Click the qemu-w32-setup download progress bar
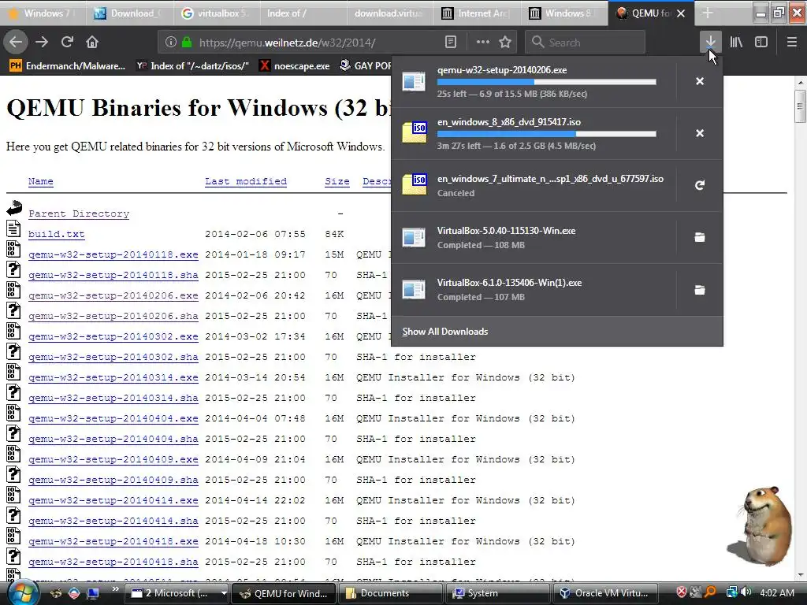Viewport: 807px width, 605px height. (x=547, y=82)
